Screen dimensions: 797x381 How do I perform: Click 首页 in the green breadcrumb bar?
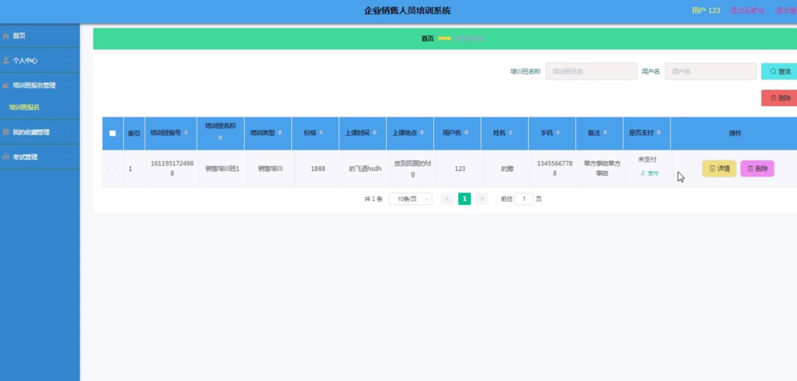coord(427,39)
